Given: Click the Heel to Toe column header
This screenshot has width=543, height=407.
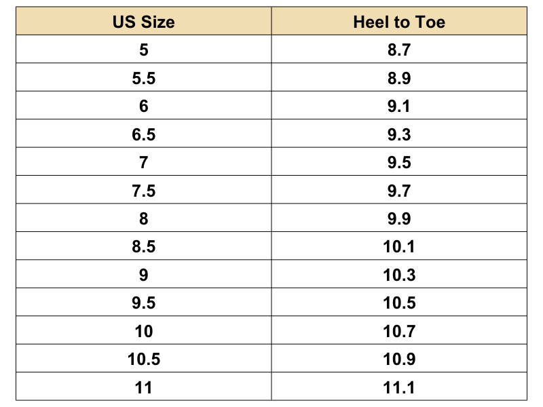Looking at the screenshot, I should tap(399, 22).
